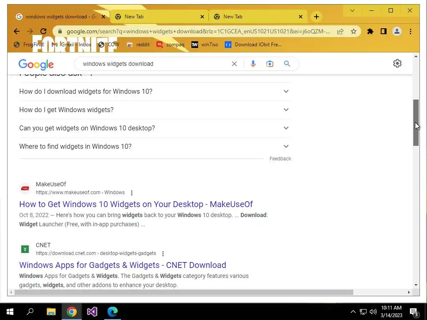The image size is (427, 320).
Task: Open Microsoft Edge from the taskbar
Action: pos(113,312)
